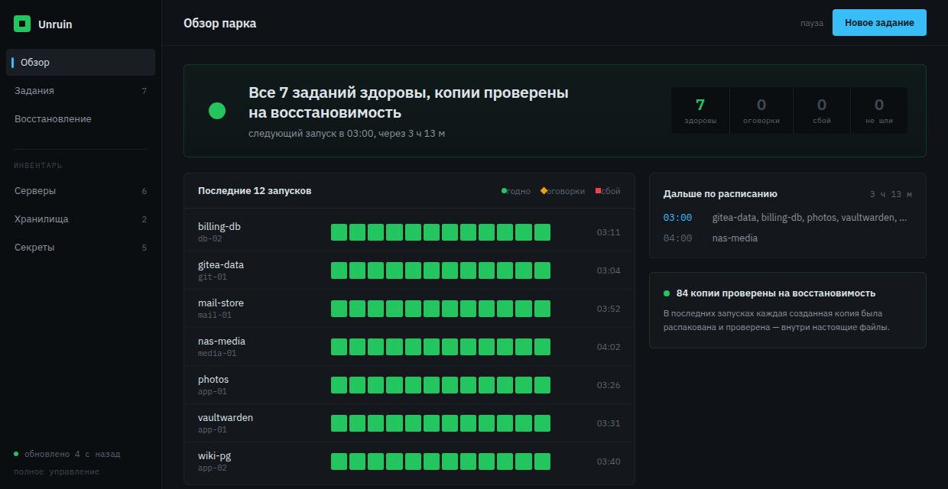Open the nas-media job row
Screen dimensions: 948x489
coord(409,347)
